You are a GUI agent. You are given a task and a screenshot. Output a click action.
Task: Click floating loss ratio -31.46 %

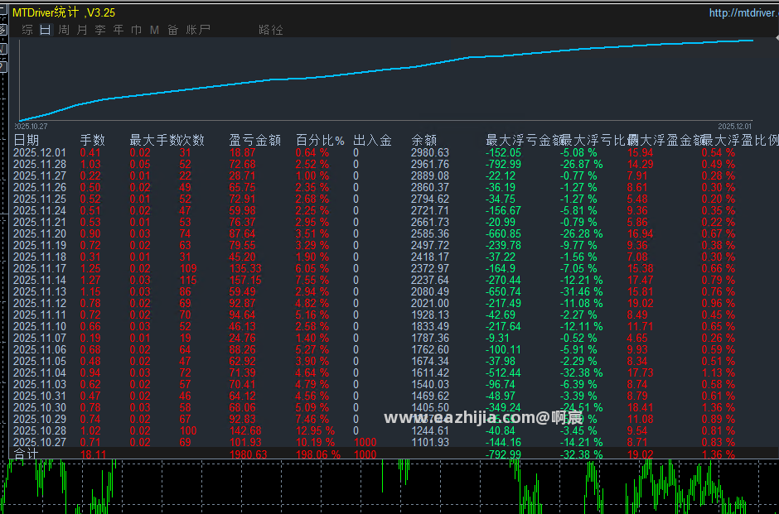[x=581, y=291]
